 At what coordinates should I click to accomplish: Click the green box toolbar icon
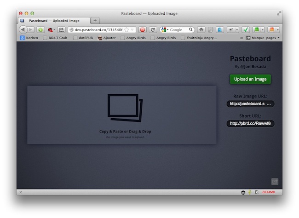pos(257,30)
